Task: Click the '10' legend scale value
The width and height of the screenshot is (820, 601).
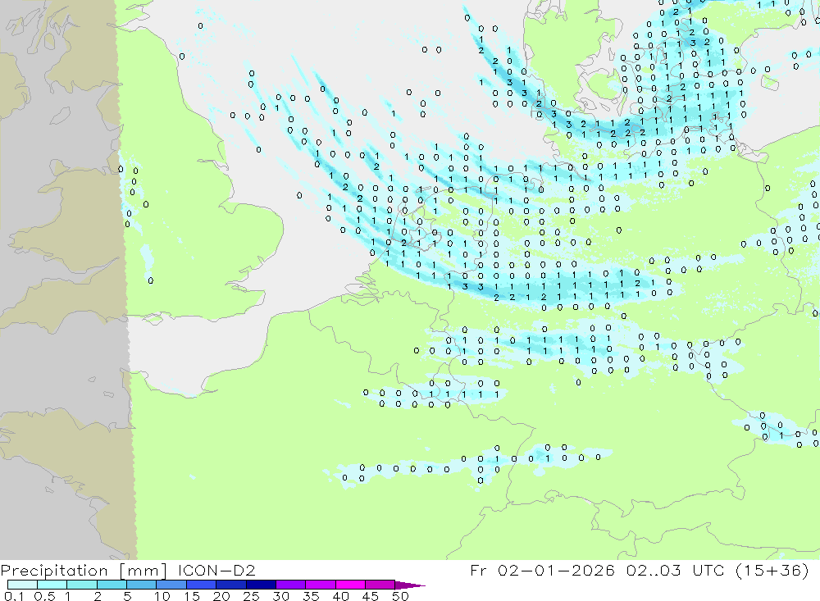Action: [162, 596]
